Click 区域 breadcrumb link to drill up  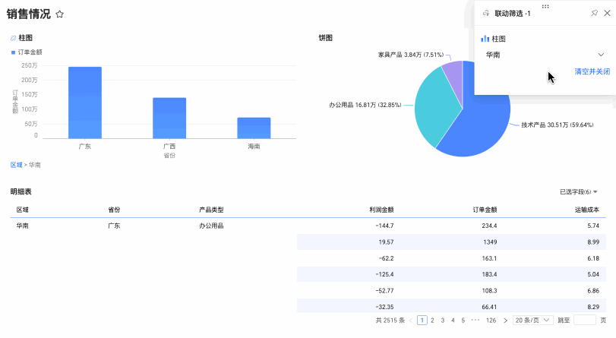pos(16,165)
